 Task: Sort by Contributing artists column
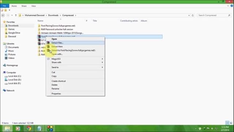[x=129, y=21]
